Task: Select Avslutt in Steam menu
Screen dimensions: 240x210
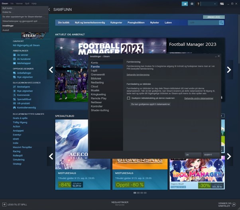Action: (x=25, y=30)
